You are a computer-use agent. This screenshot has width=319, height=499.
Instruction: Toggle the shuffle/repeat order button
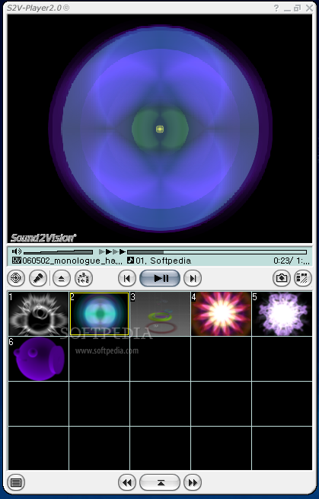click(84, 279)
